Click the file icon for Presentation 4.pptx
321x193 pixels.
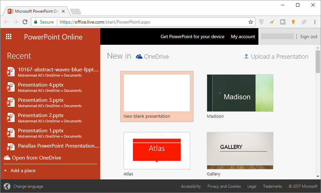click(x=11, y=87)
